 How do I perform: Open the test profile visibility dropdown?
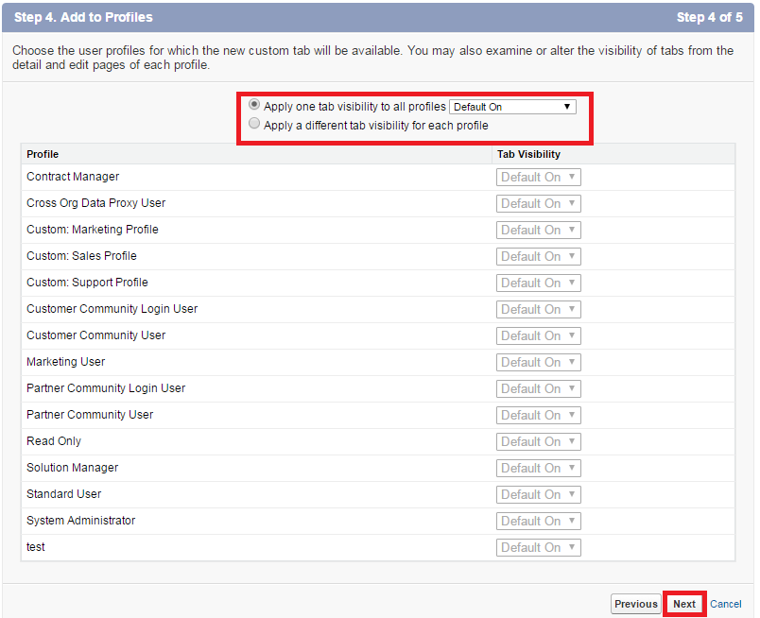538,548
